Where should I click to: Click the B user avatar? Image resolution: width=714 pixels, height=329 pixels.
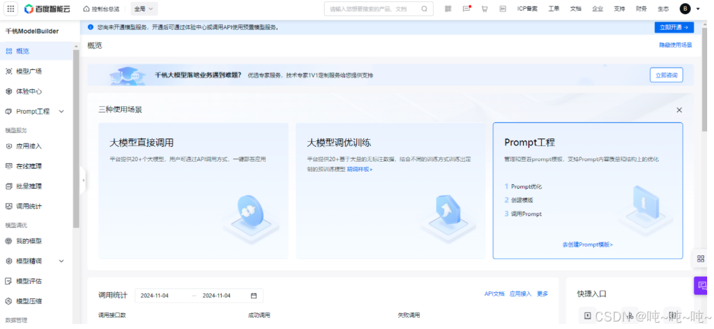click(x=685, y=9)
